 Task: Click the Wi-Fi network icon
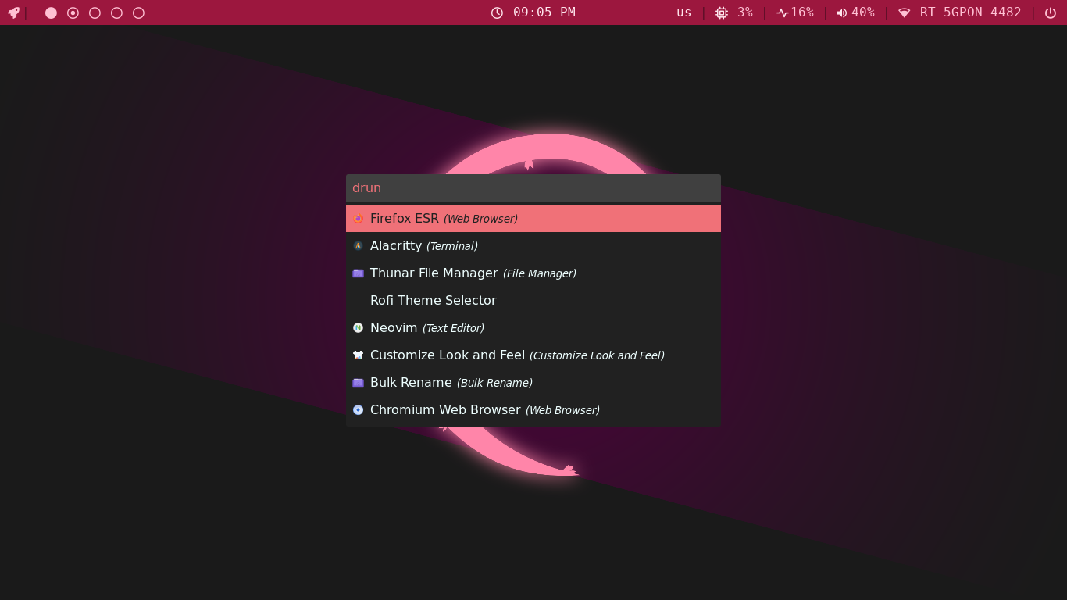pos(905,12)
